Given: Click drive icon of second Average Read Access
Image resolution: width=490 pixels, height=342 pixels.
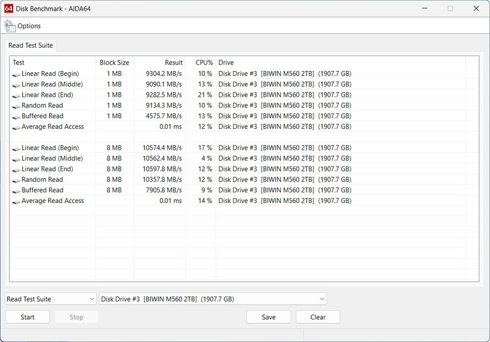Looking at the screenshot, I should [16, 202].
